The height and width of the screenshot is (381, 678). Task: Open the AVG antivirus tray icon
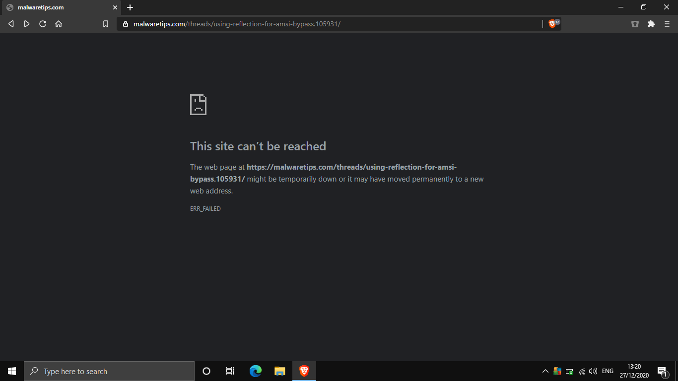coord(557,371)
